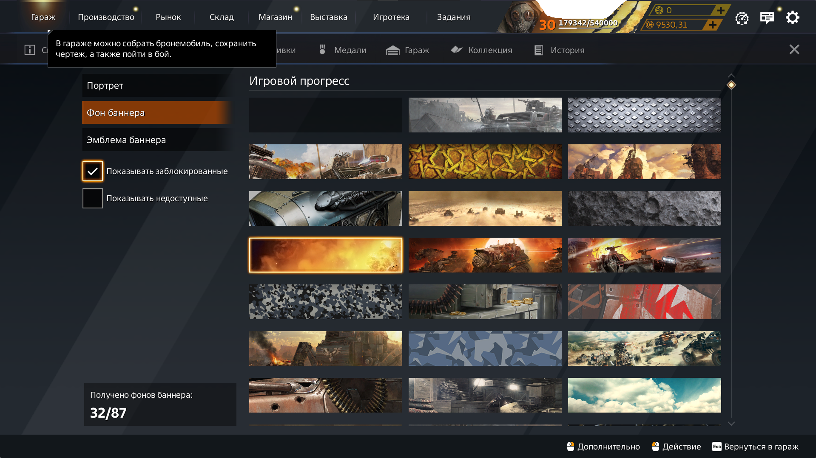Switch to the Выставка tab
816x458 pixels.
click(x=328, y=17)
